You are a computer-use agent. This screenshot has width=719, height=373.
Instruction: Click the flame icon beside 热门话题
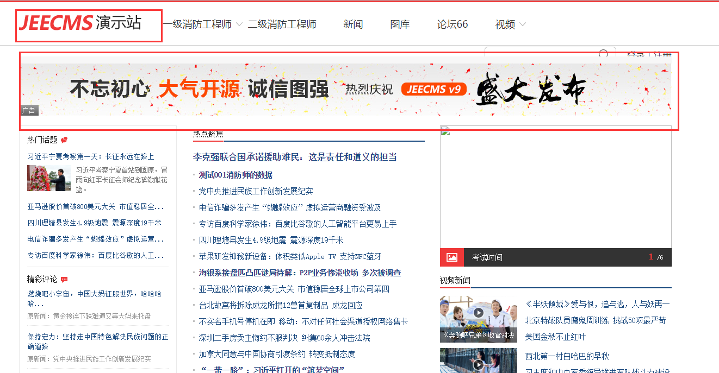point(64,140)
